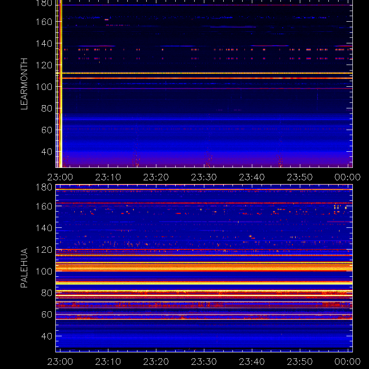The image size is (369, 369).
Task: Click the bright yellow band near 88 in Palehua
Action: coord(204,284)
